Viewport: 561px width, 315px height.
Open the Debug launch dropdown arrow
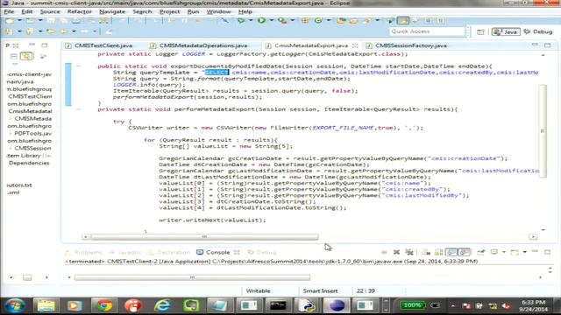pyautogui.click(x=251, y=20)
